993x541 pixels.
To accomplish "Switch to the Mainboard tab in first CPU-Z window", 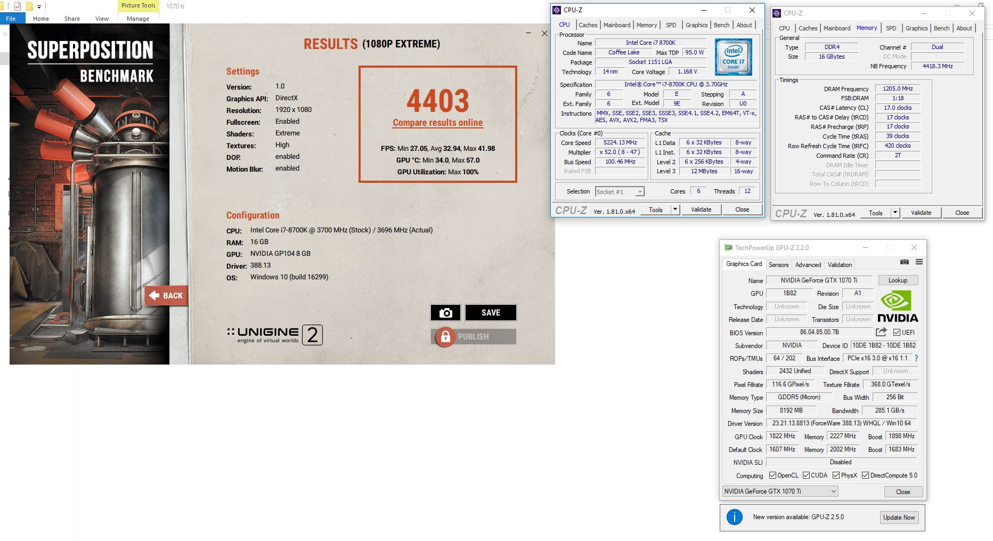I will pos(617,25).
